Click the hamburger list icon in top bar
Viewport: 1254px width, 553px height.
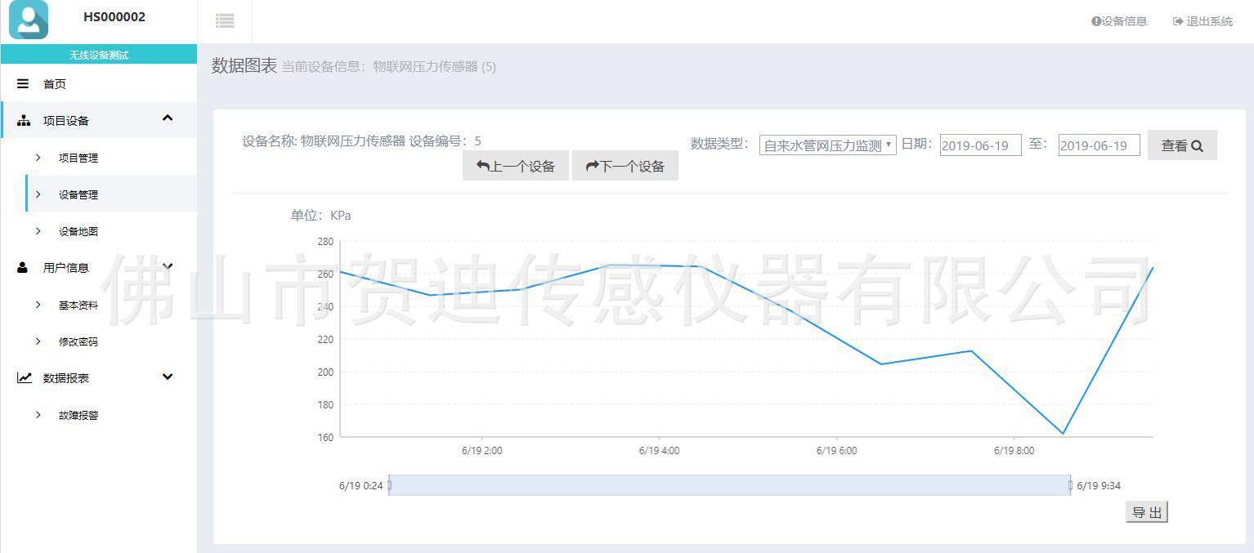(x=224, y=20)
